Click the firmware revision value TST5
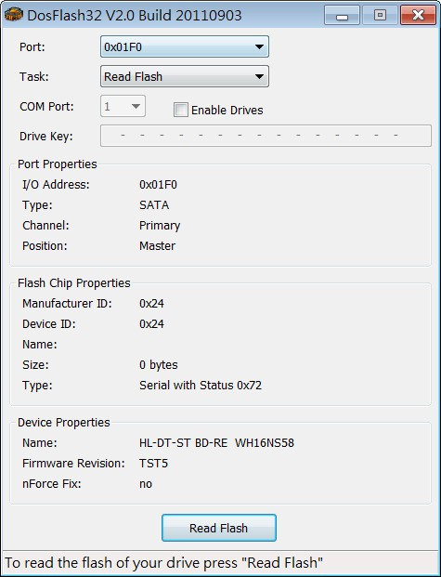Screen dimensions: 441x577 click(x=154, y=464)
